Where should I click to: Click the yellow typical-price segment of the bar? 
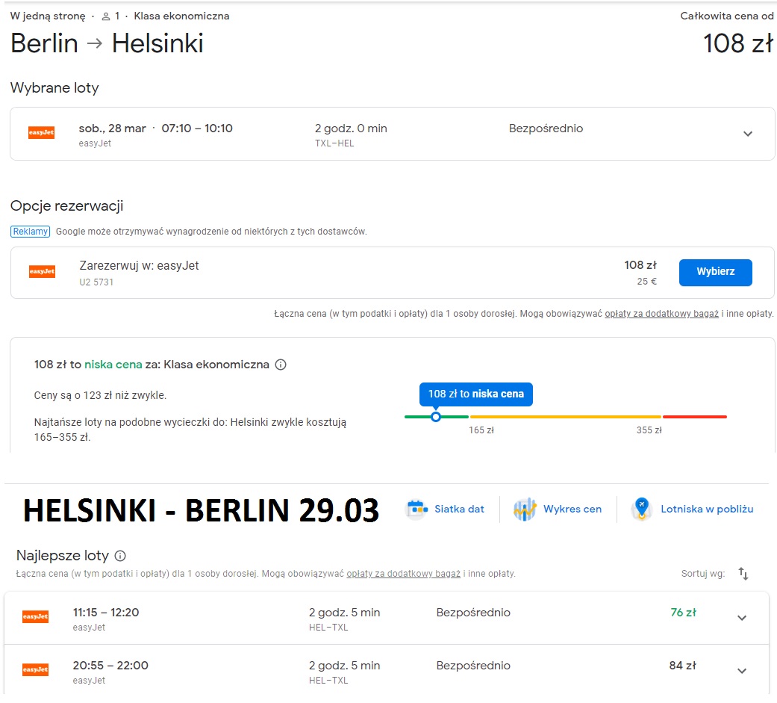(566, 417)
